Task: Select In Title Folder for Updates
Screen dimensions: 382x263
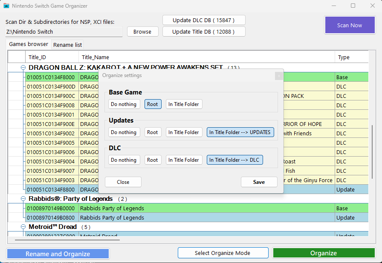Action: coord(184,132)
